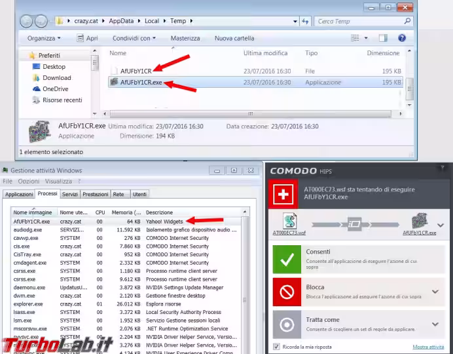The height and width of the screenshot is (354, 453).
Task: Open the Organizza dropdown menu
Action: click(x=44, y=38)
